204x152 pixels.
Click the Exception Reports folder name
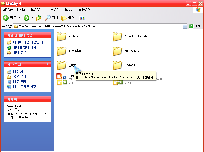[136, 36]
